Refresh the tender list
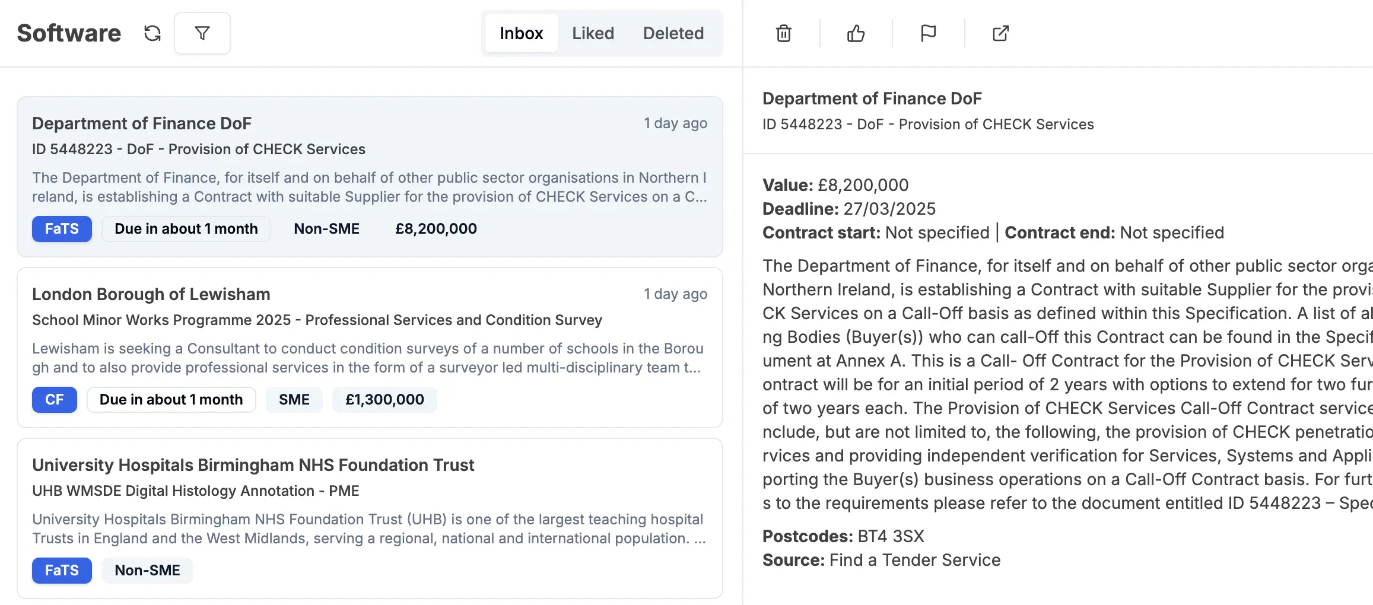The height and width of the screenshot is (605, 1373). 152,33
